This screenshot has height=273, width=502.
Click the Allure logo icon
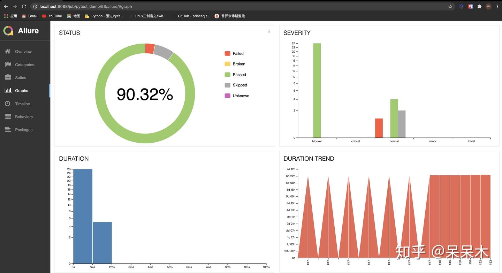[x=8, y=31]
